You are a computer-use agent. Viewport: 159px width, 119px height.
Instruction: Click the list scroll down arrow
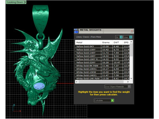[131, 78]
